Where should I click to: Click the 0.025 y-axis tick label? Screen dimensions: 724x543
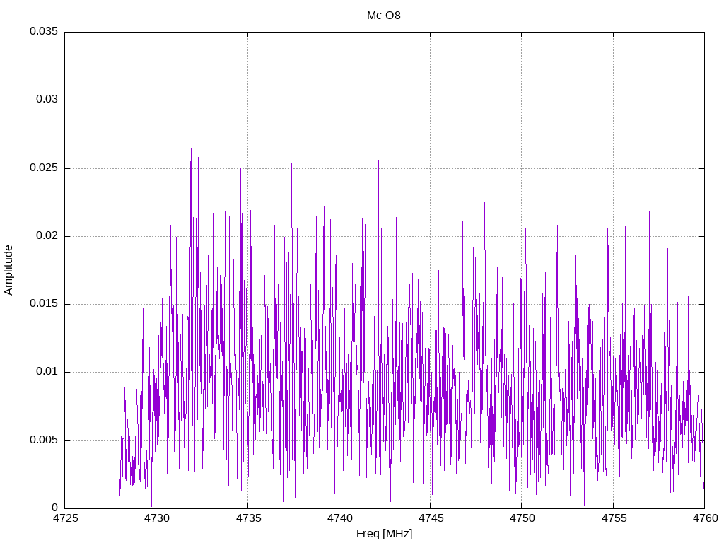44,168
